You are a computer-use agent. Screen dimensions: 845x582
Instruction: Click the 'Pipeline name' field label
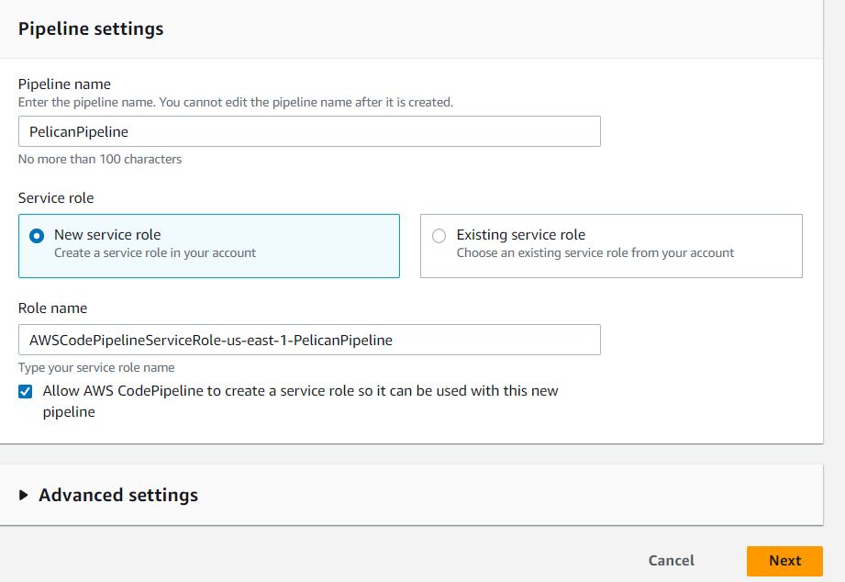click(64, 84)
